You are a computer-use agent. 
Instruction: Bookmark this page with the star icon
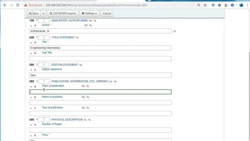tap(205, 5)
